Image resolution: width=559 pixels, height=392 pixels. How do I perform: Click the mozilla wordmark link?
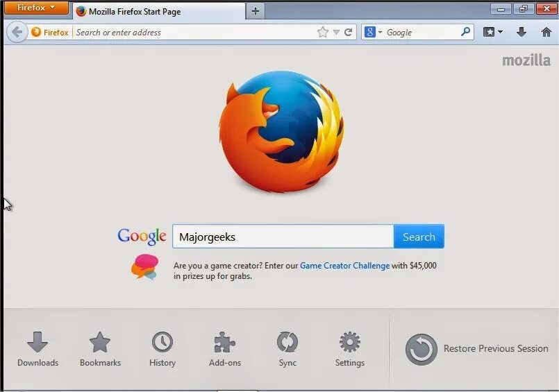coord(526,60)
